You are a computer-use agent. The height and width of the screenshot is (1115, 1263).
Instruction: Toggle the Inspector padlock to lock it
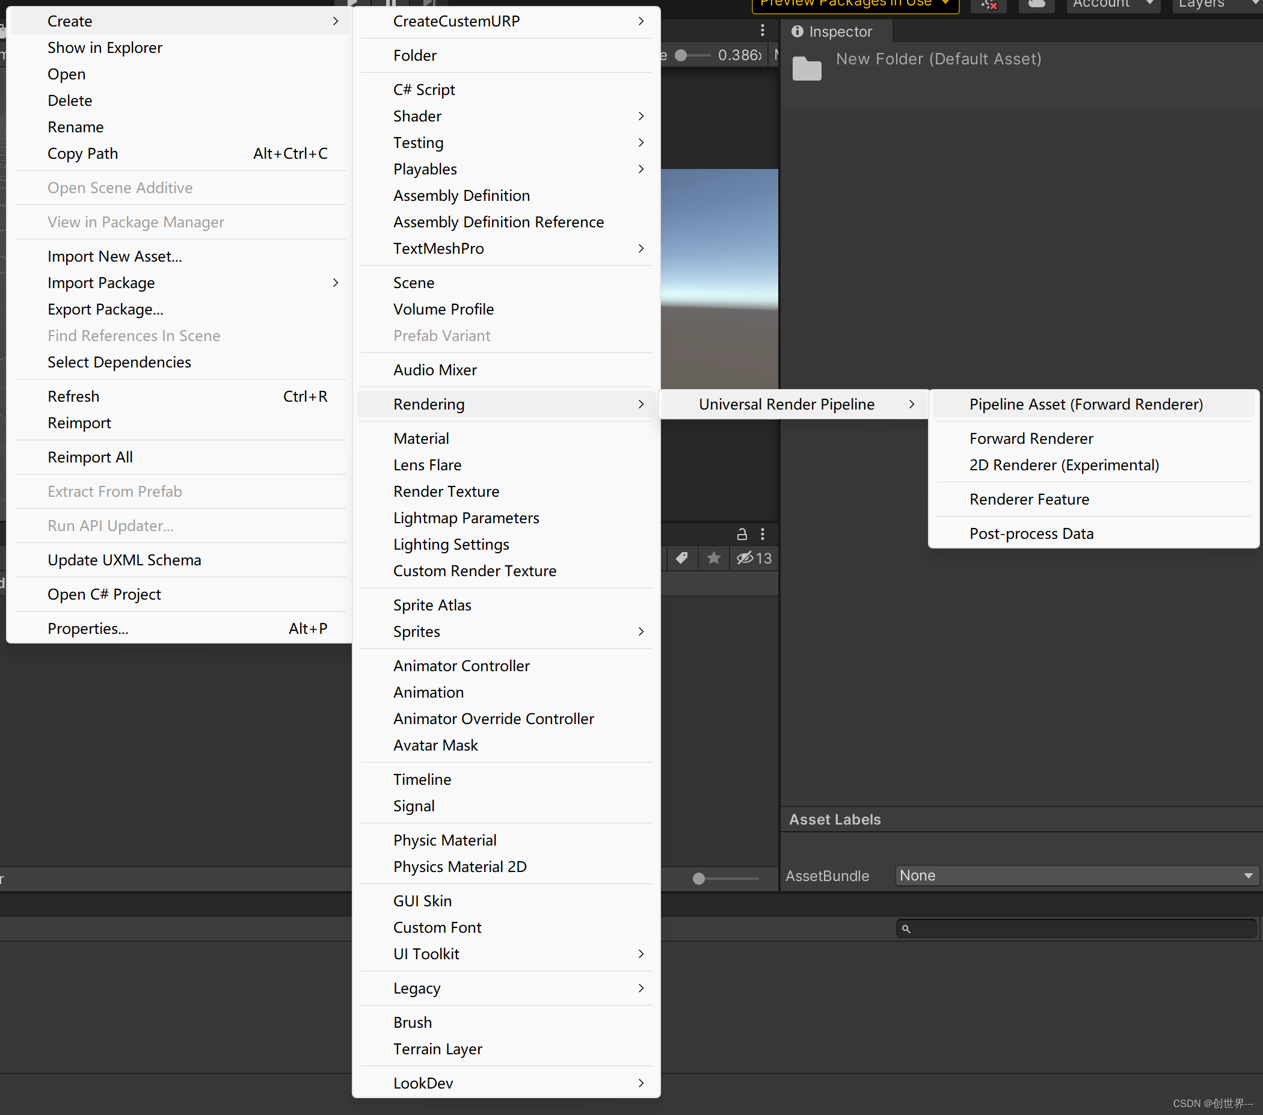pos(742,533)
